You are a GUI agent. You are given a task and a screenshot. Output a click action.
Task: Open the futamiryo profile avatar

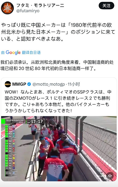(7, 8)
